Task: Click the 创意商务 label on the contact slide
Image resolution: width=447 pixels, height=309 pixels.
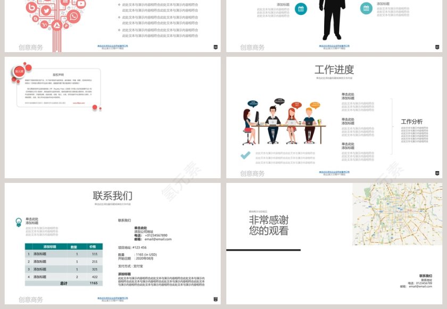Action: point(30,299)
